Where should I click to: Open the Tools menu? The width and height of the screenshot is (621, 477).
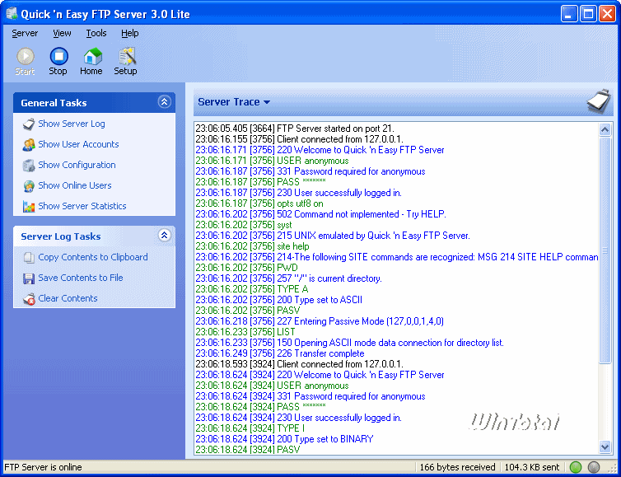click(96, 33)
